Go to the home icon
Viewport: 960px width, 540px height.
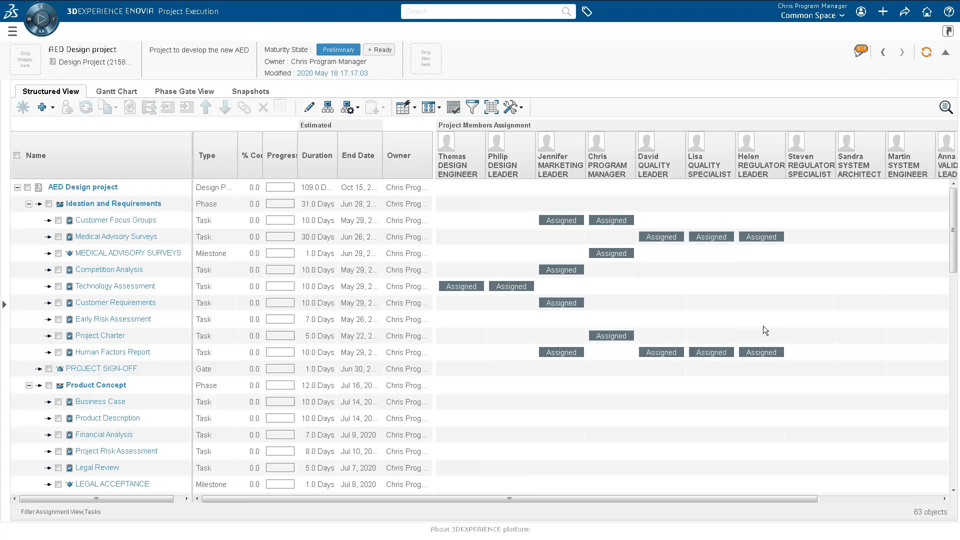[x=926, y=11]
